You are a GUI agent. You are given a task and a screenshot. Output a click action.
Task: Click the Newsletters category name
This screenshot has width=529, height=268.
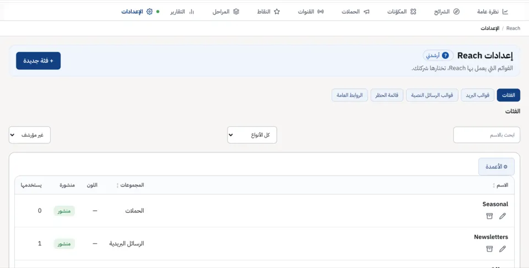pos(491,237)
